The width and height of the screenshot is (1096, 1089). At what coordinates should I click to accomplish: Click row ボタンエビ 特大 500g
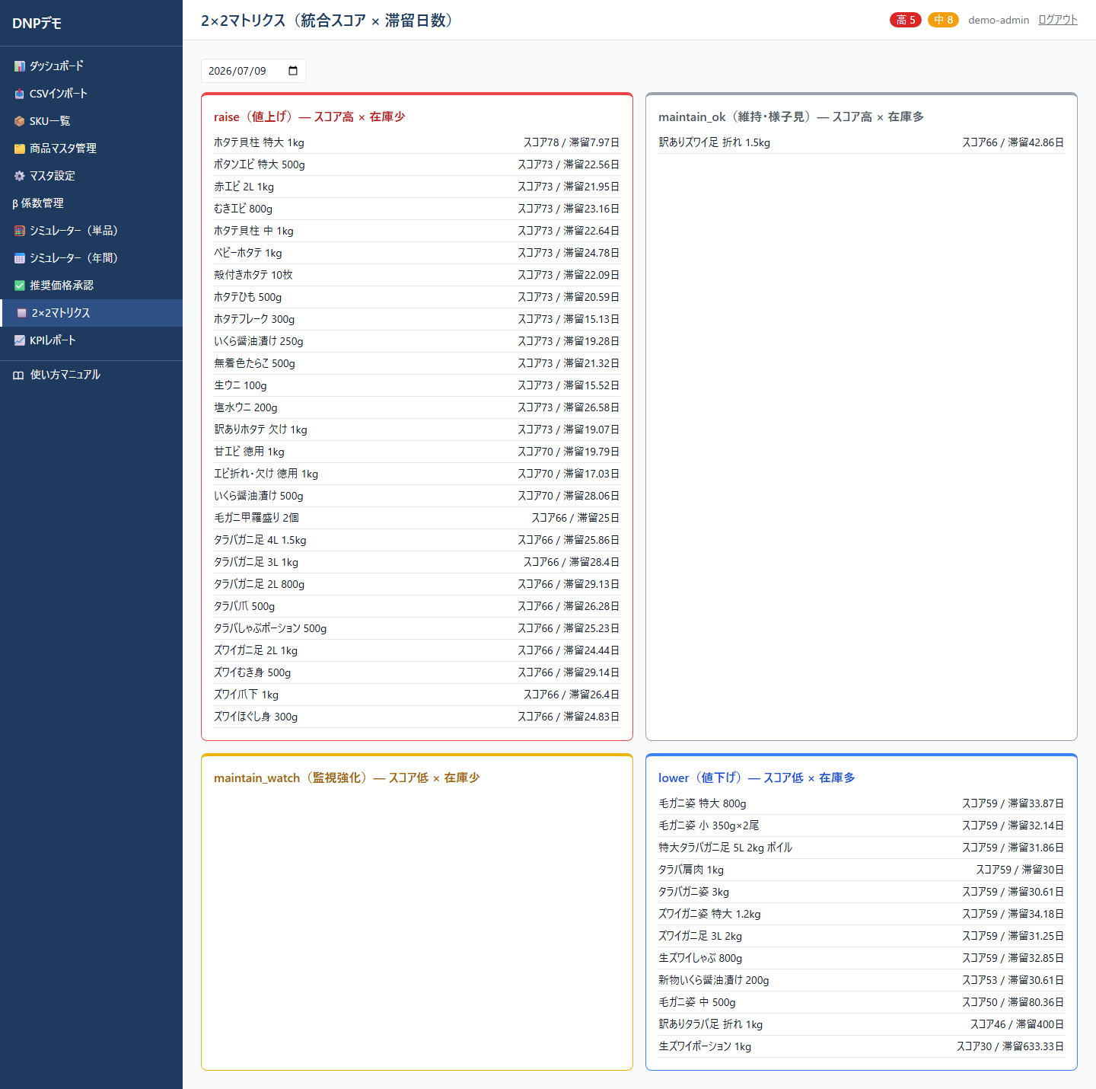point(417,164)
